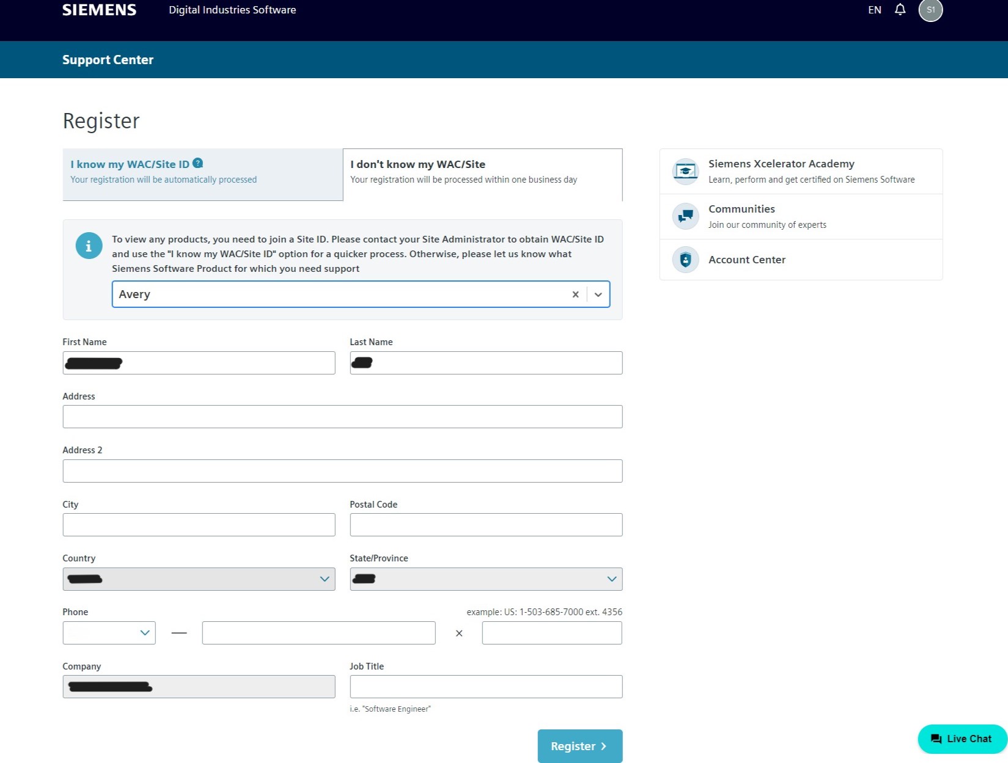The height and width of the screenshot is (763, 1008).
Task: Click 'Join our community of experts' text
Action: click(x=767, y=225)
